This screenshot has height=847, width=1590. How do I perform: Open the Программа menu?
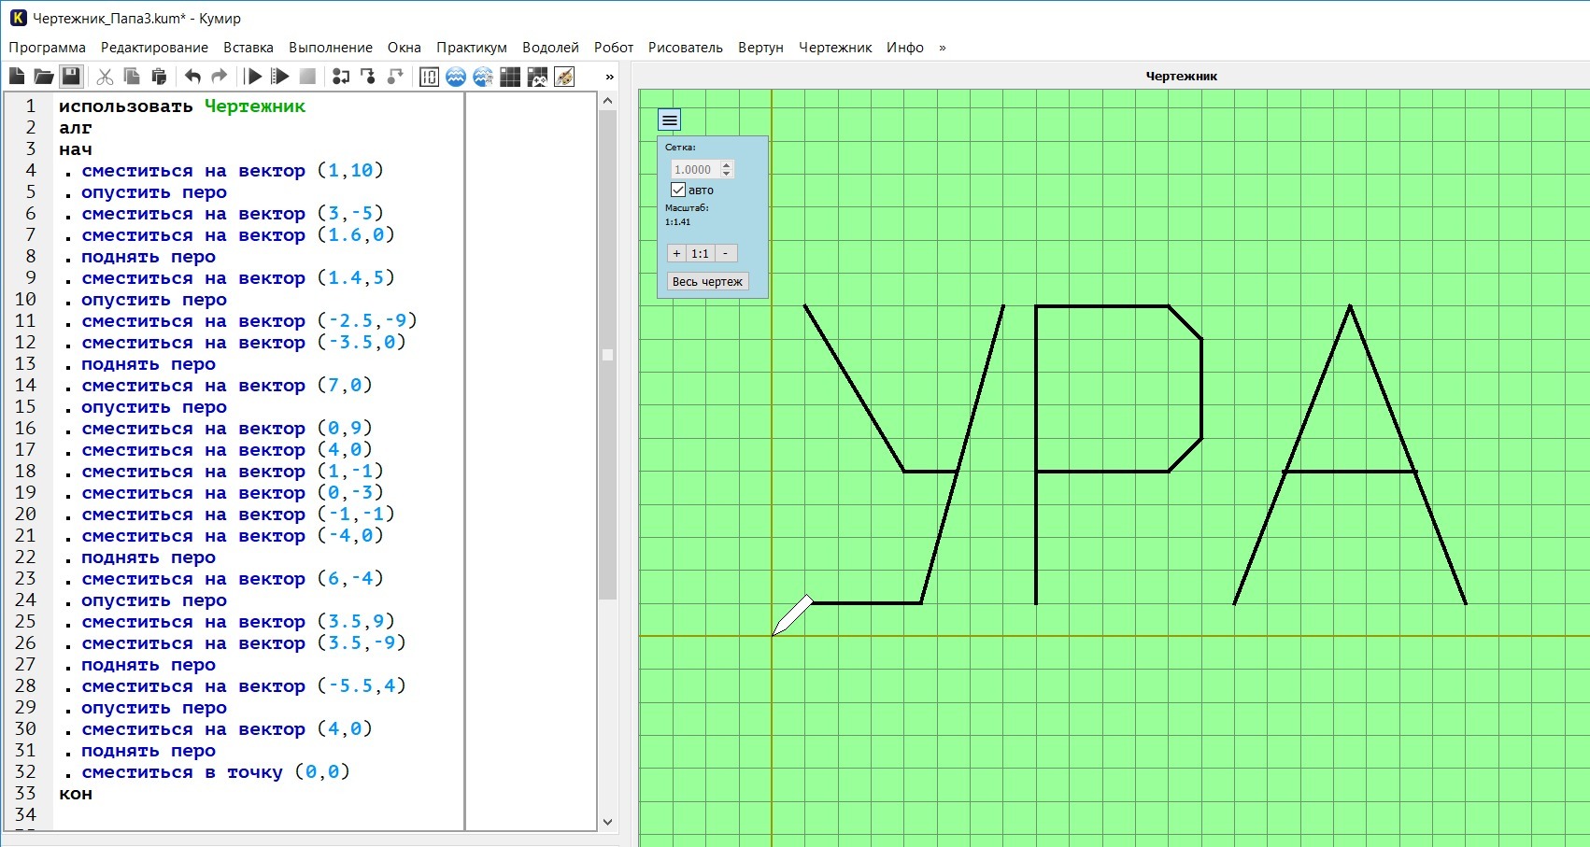[47, 48]
